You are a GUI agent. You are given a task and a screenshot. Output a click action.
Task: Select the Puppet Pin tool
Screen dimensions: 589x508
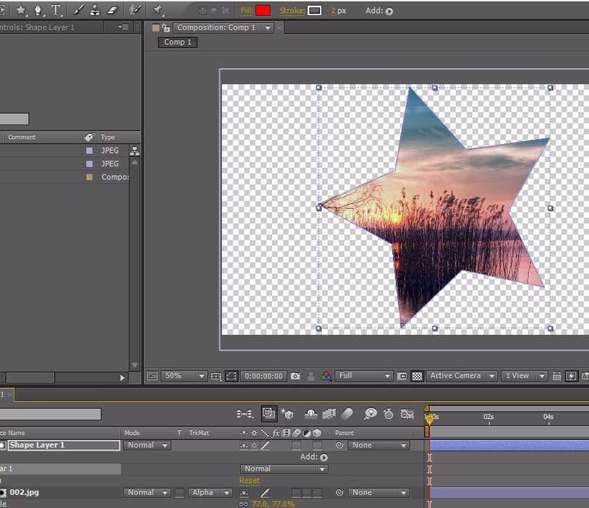point(158,10)
